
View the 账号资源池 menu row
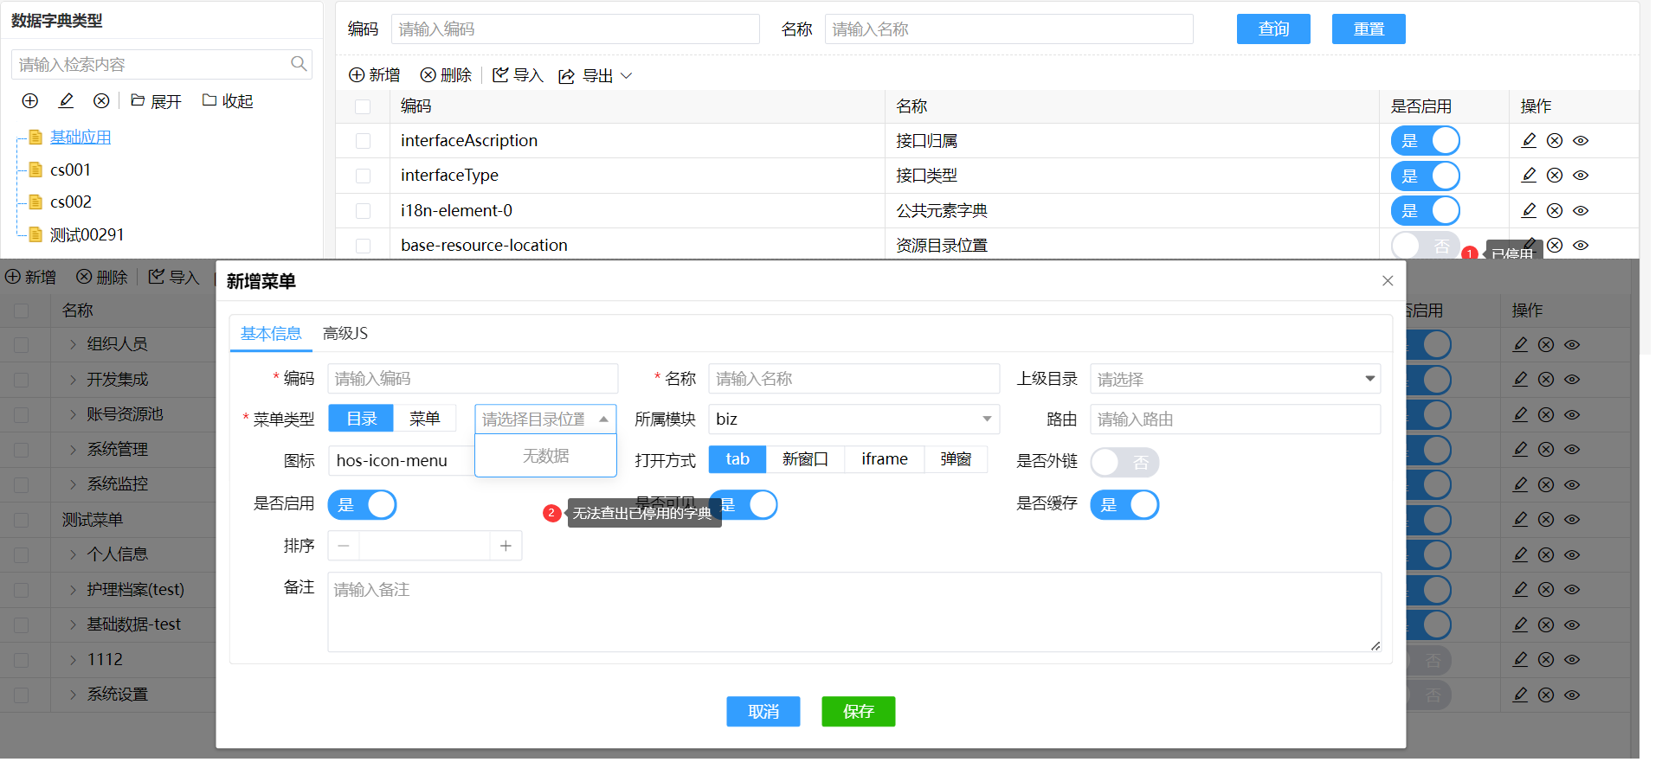(1572, 415)
